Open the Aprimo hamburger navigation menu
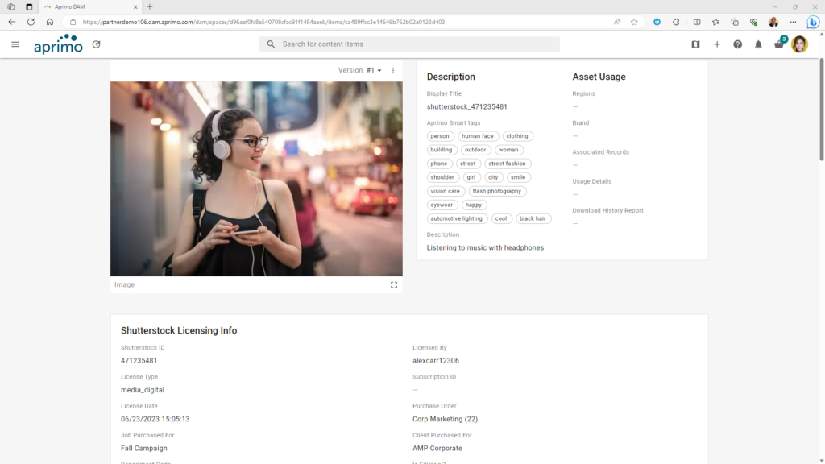 click(x=15, y=44)
